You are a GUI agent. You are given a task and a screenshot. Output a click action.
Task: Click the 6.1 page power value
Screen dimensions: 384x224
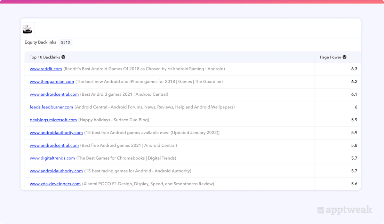tap(354, 94)
